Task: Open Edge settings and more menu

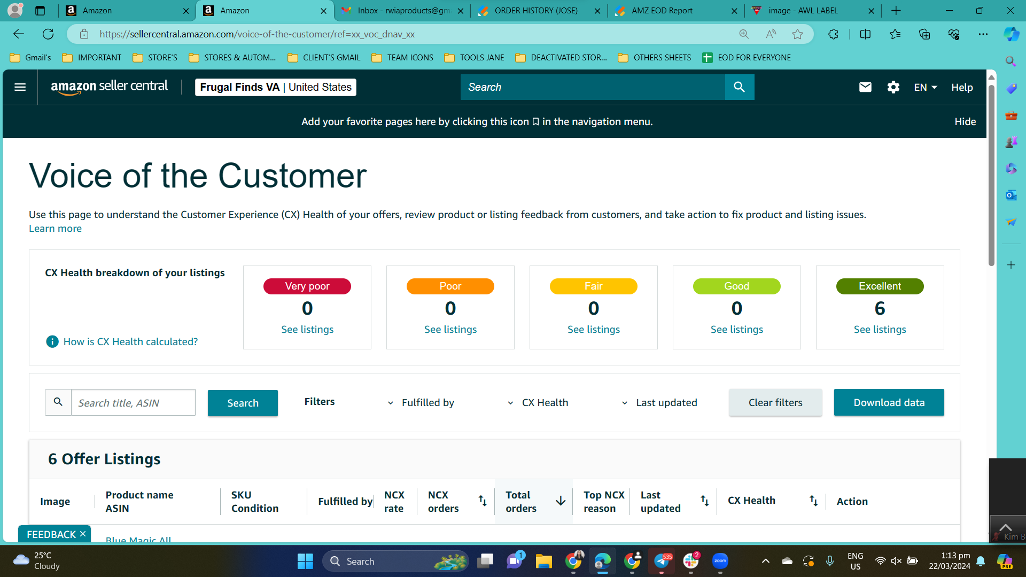Action: (983, 34)
